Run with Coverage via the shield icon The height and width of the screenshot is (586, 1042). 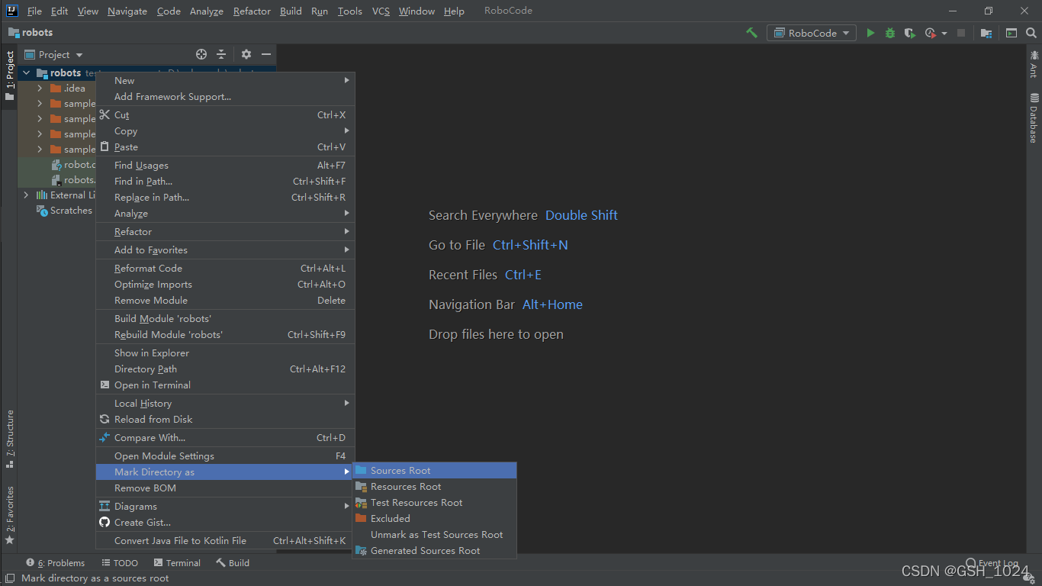pyautogui.click(x=909, y=33)
